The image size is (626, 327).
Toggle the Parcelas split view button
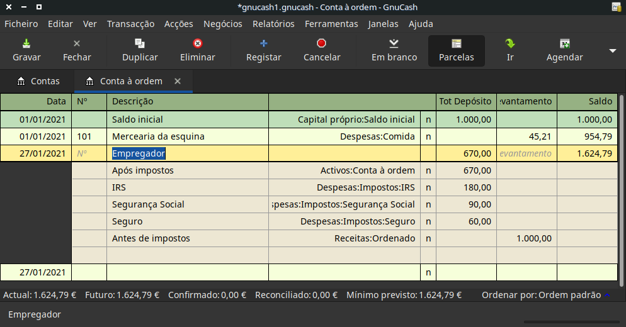point(457,50)
